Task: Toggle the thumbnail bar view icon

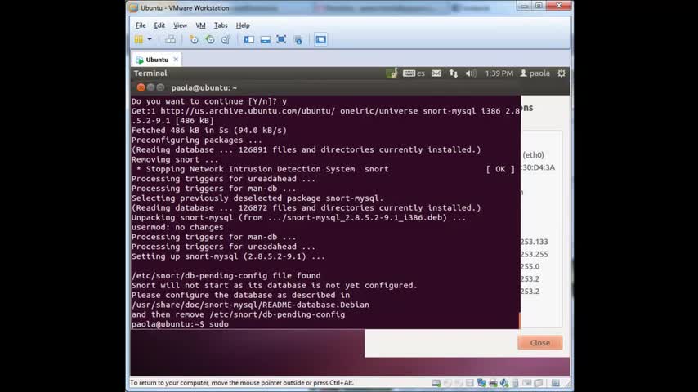Action: (266, 39)
